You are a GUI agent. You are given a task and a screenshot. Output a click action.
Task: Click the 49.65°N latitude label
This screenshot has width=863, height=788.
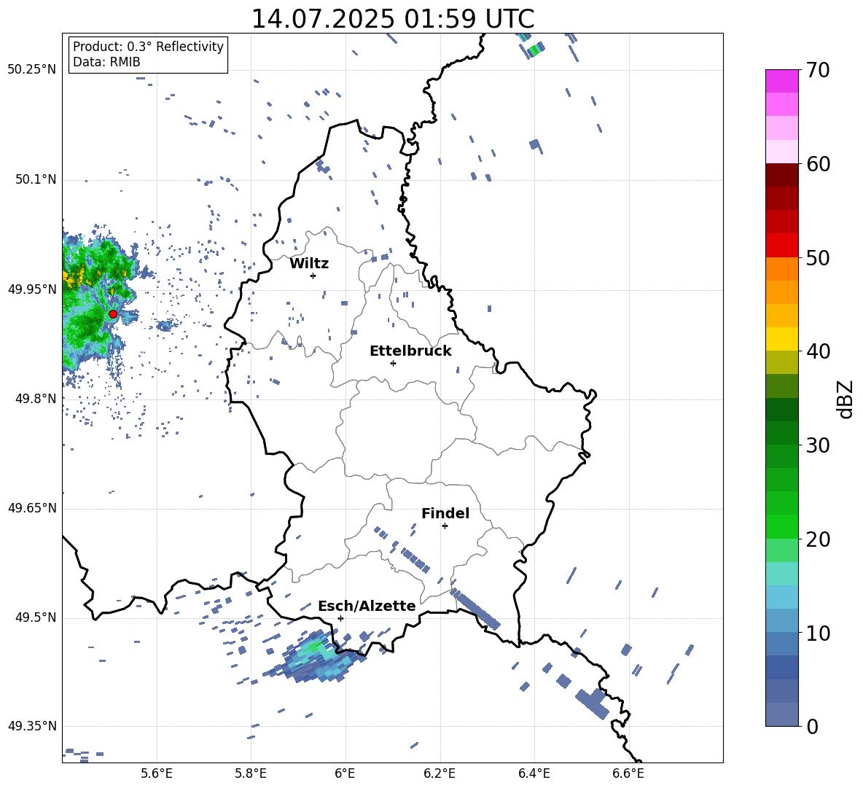click(x=32, y=507)
